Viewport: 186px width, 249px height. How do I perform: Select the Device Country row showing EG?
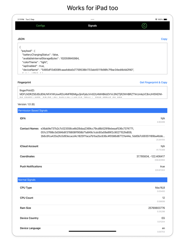pos(92,219)
